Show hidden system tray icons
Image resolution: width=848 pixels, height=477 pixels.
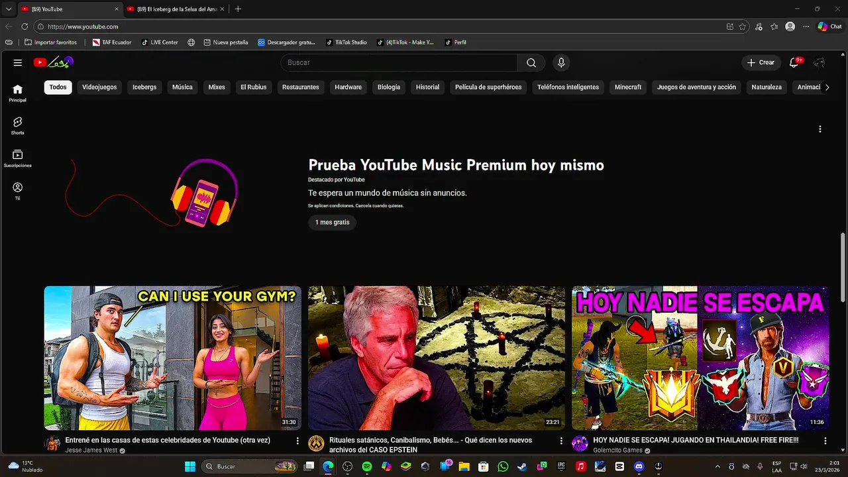coord(717,466)
